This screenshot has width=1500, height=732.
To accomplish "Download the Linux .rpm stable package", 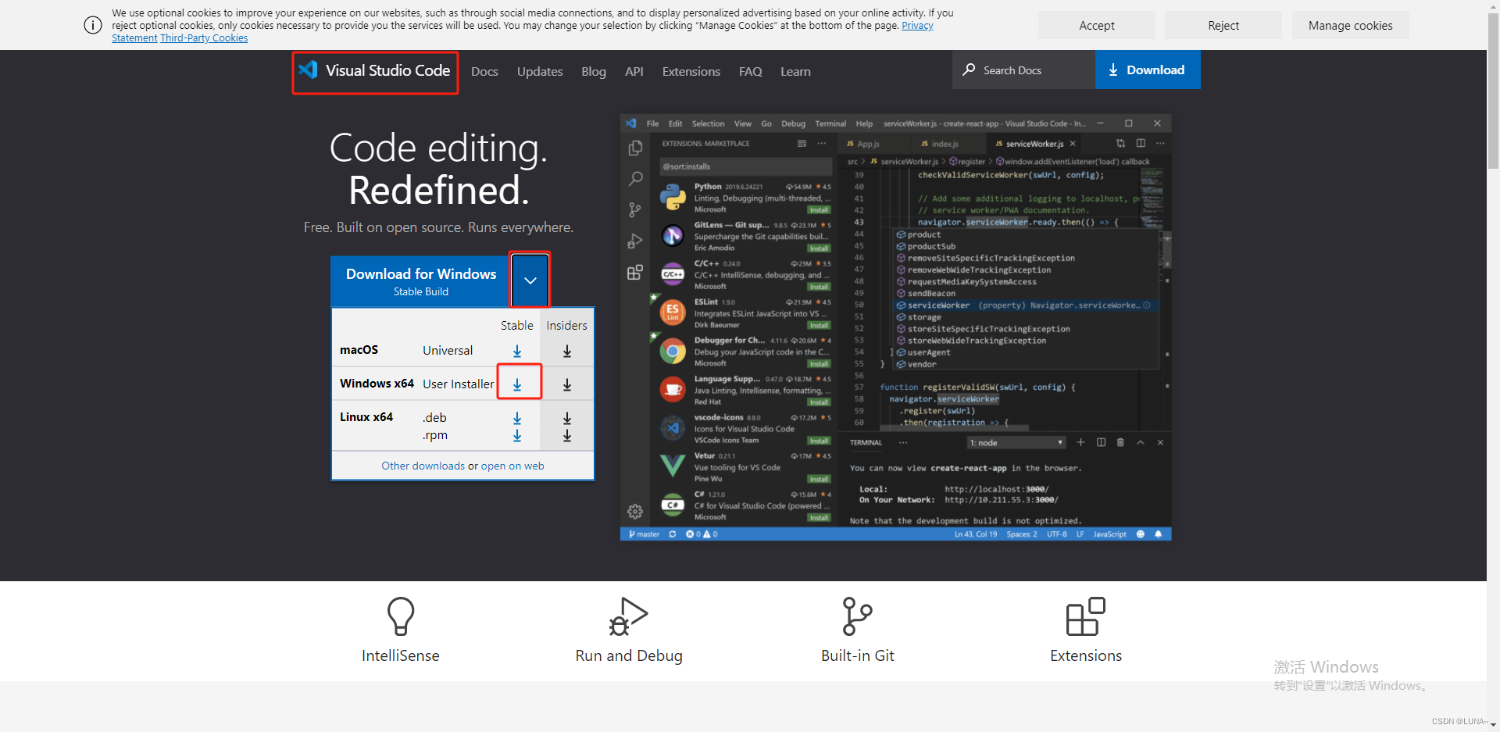I will coord(516,436).
